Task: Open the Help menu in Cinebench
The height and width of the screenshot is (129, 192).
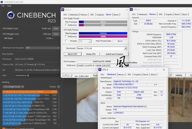Action: tap(9, 6)
